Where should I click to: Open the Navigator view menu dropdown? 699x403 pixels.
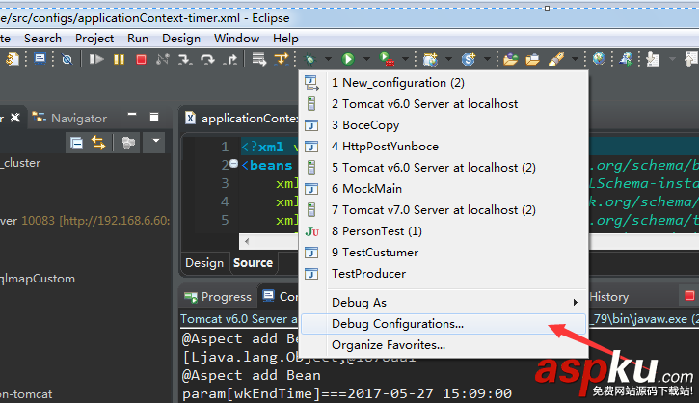click(x=156, y=141)
